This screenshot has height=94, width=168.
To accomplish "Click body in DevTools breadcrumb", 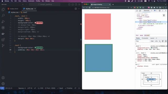I will click(x=141, y=35).
